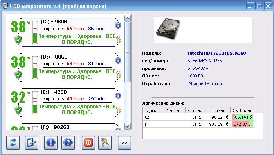
Task: Click the green shield health icon for D:
Action: coord(18,75)
